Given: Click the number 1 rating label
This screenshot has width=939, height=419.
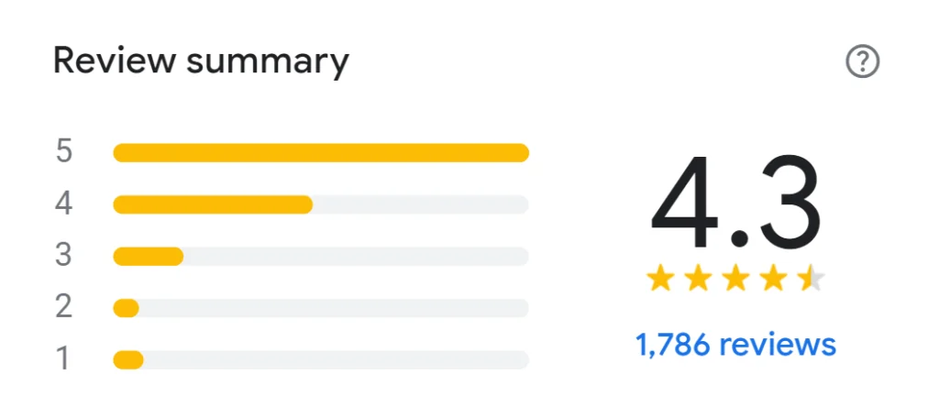Looking at the screenshot, I should click(63, 359).
